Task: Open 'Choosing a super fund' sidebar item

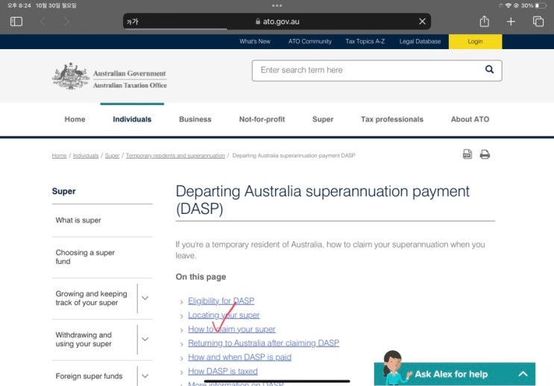Action: click(x=85, y=257)
